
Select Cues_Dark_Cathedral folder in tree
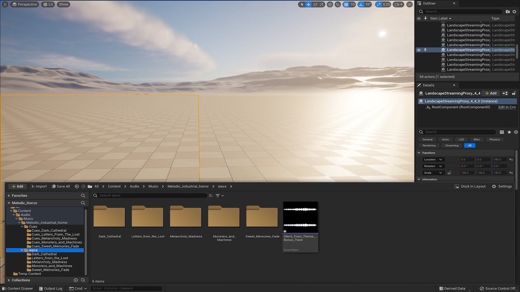pyautogui.click(x=49, y=230)
